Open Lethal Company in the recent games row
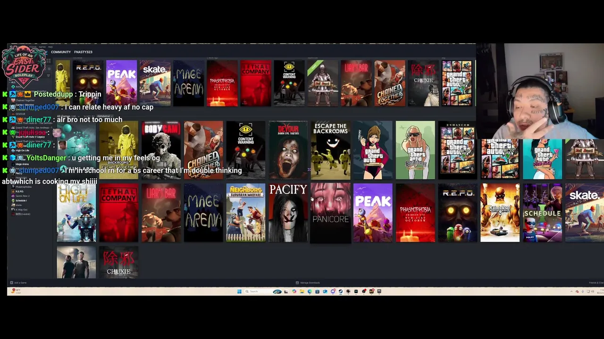Viewport: 604px width, 339px height. point(256,83)
